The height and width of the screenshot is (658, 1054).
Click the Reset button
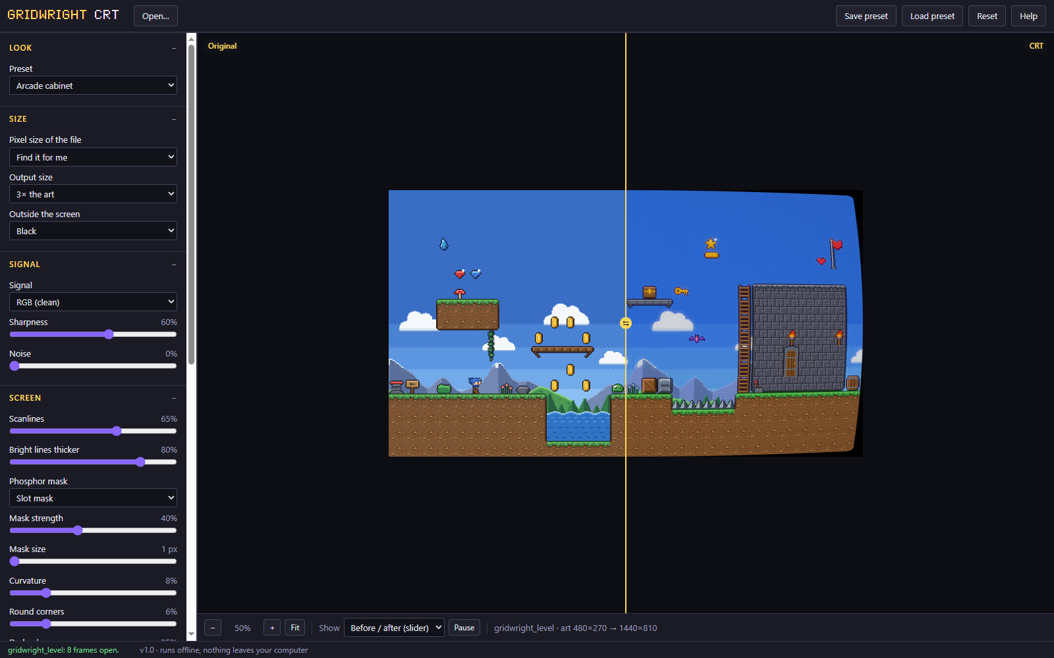click(987, 16)
